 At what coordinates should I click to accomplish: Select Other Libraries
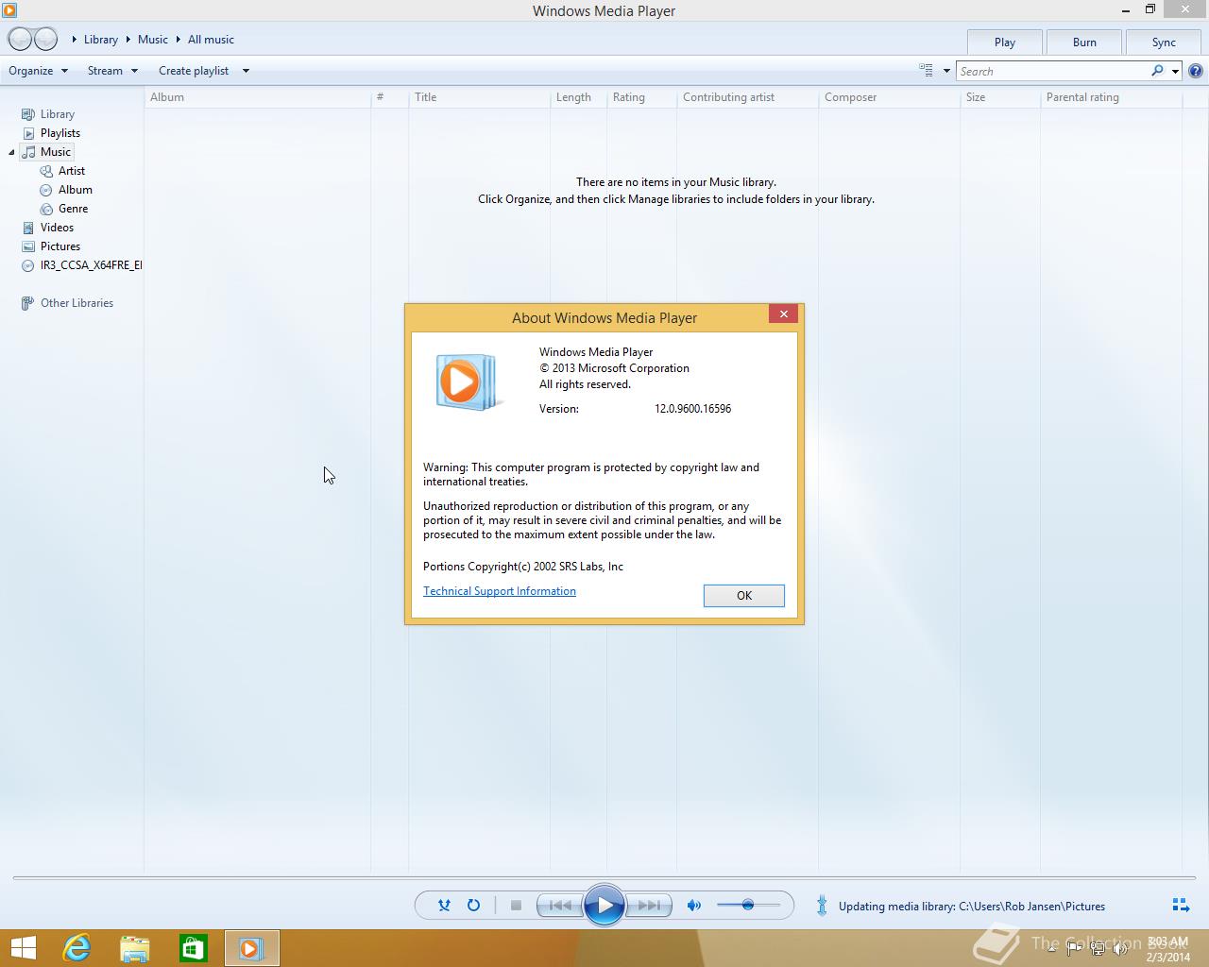[x=67, y=303]
